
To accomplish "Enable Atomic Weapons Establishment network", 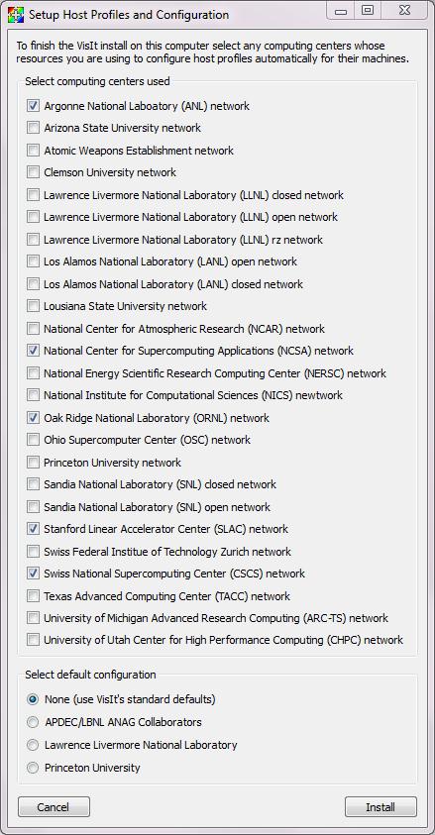I will click(x=34, y=151).
